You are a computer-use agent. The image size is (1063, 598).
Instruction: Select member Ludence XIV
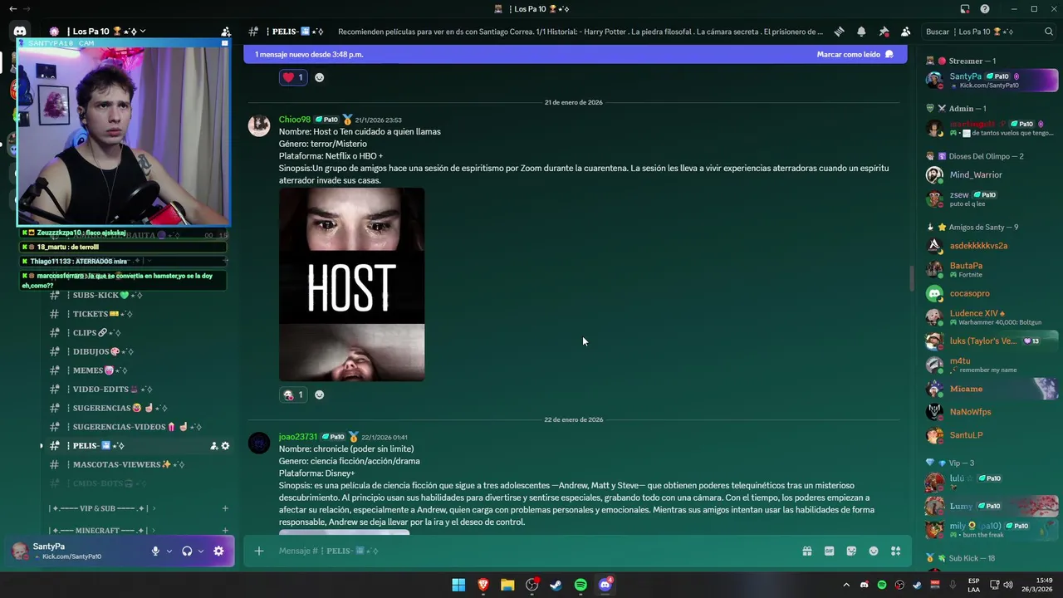coord(991,317)
